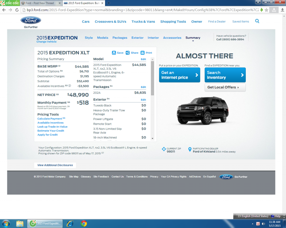Viewport: 286px width, 228px height.
Task: Edit the Packages section
Action: point(143,87)
